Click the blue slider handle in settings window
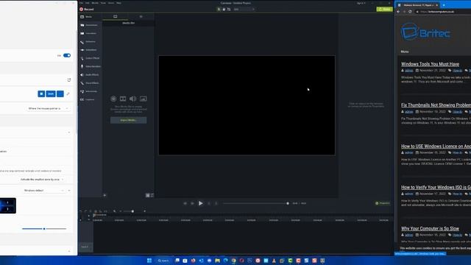 pyautogui.click(x=44, y=229)
